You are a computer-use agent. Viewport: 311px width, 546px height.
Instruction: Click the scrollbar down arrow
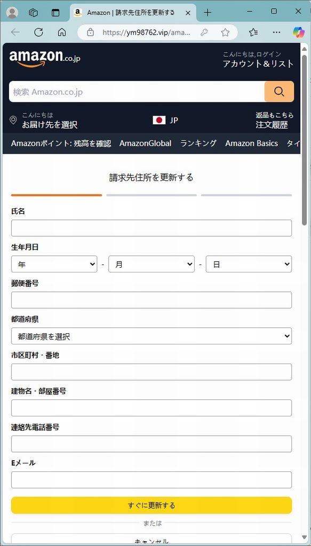pos(305,537)
